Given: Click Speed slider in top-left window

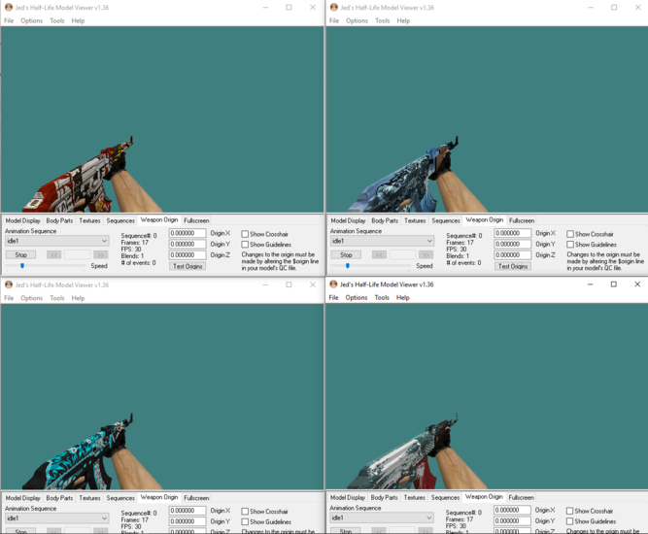Looking at the screenshot, I should click(22, 265).
